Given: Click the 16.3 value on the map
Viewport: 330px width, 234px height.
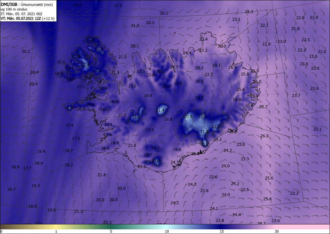Looking at the screenshot, I should click(x=155, y=148).
